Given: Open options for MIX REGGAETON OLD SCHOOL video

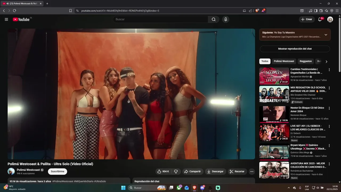Looking at the screenshot, I should pyautogui.click(x=329, y=88).
